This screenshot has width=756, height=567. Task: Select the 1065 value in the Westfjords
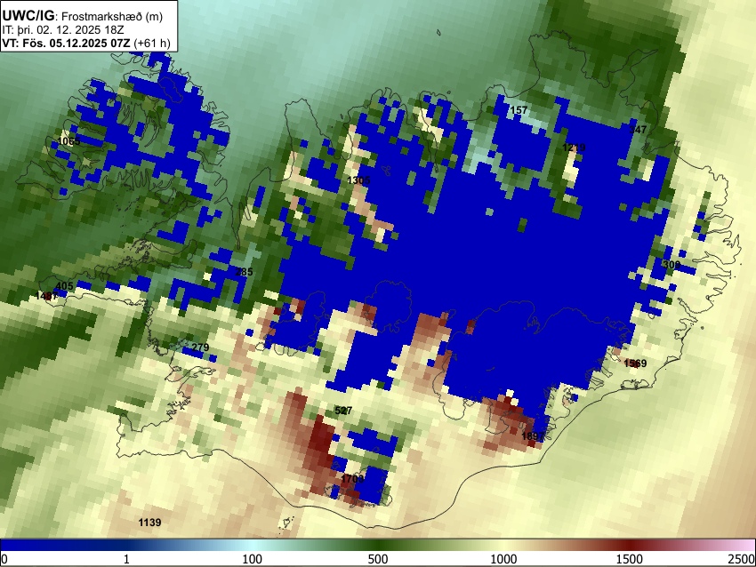[x=69, y=141]
